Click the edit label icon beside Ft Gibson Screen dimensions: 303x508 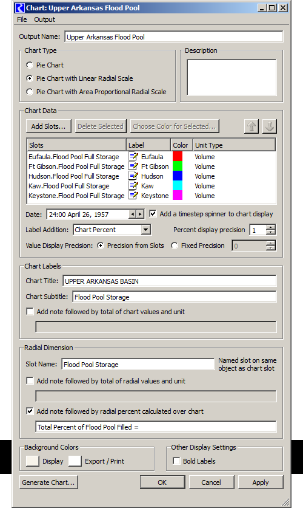(x=133, y=166)
